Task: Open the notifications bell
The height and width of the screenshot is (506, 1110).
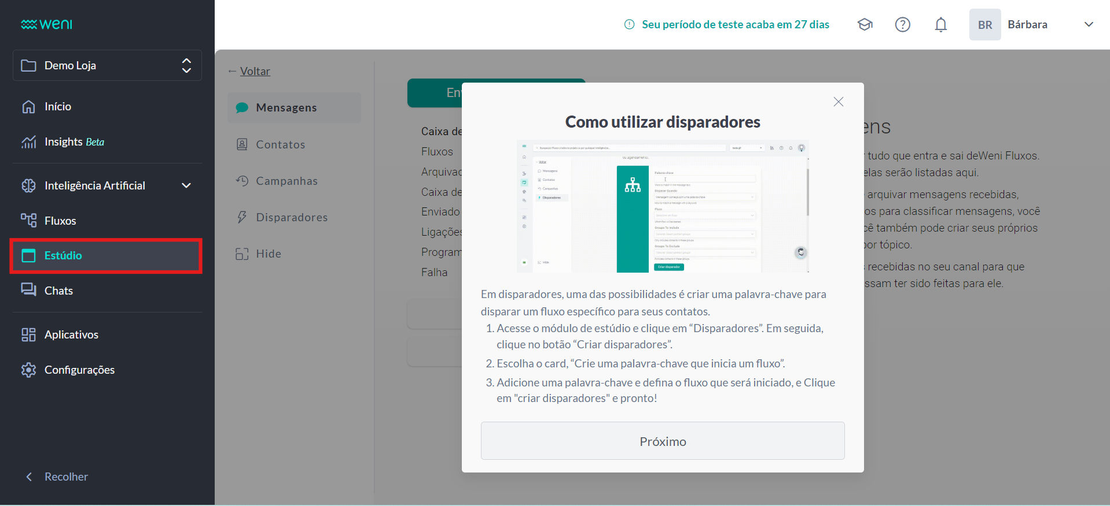Action: (940, 24)
